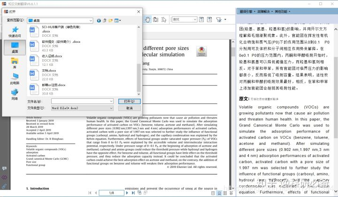Click the up arrow of the translation panel scrollbar

pyautogui.click(x=336, y=29)
